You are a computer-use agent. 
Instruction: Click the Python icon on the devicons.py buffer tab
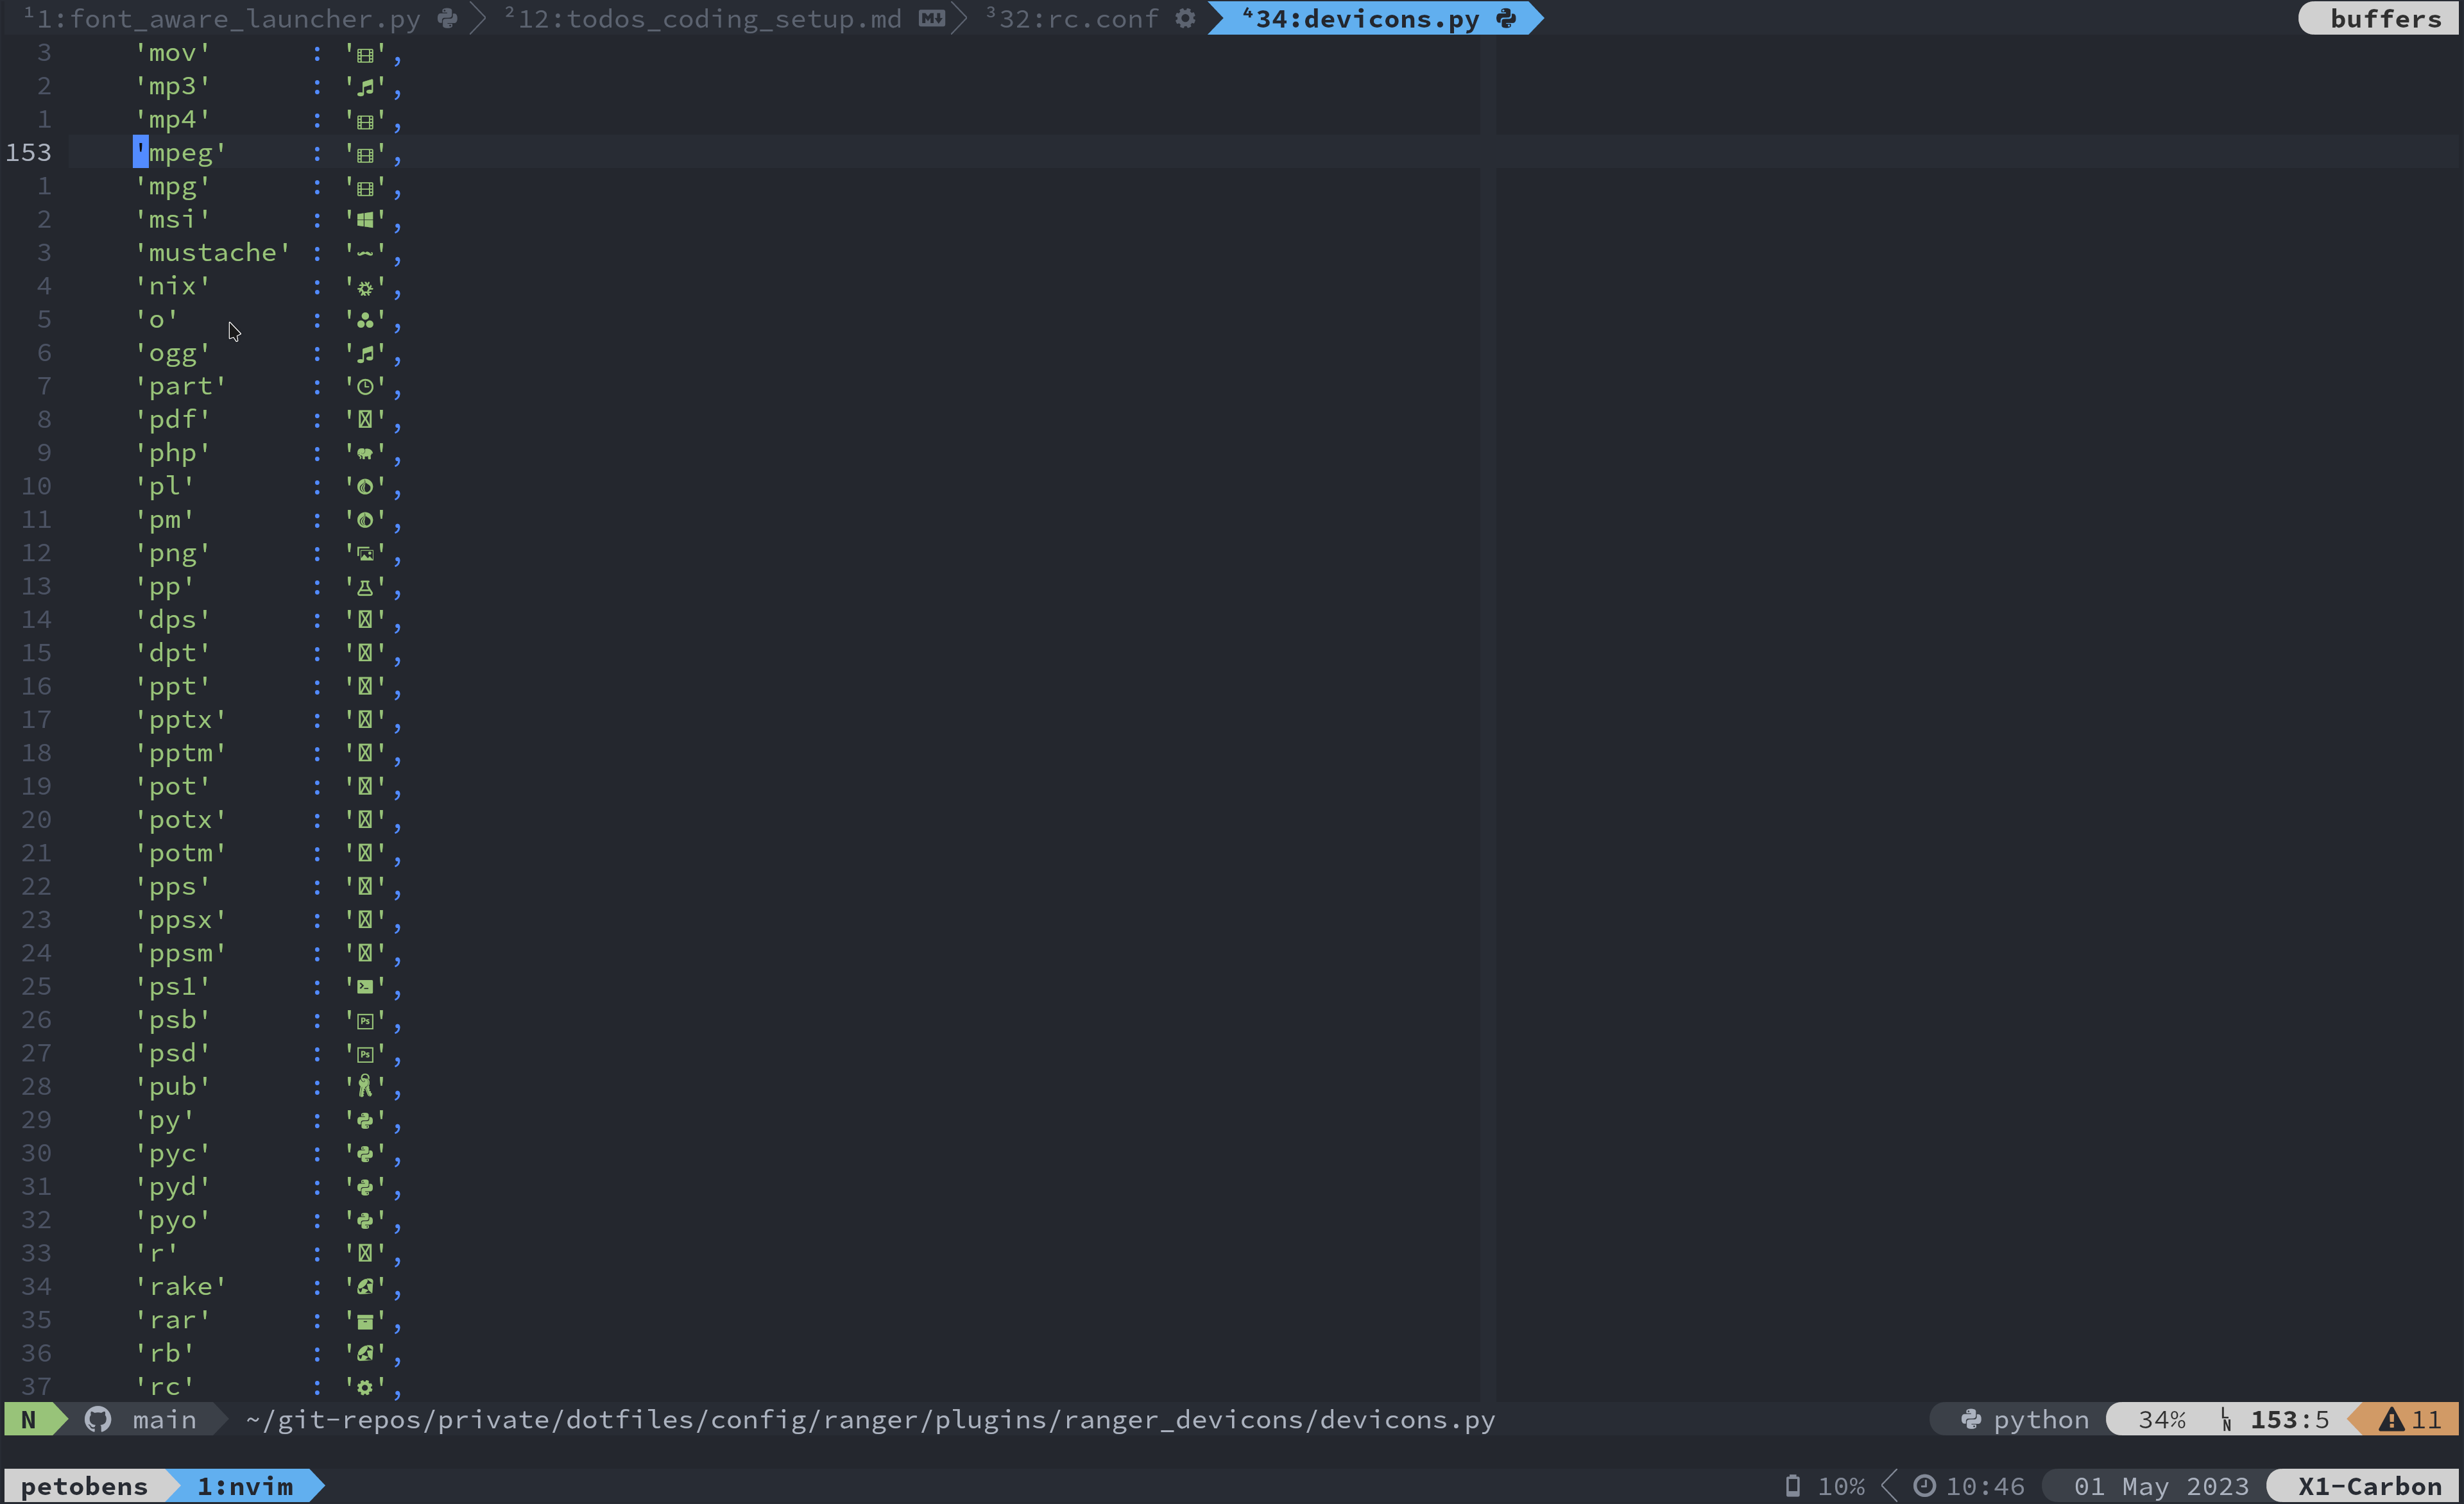coord(1505,18)
